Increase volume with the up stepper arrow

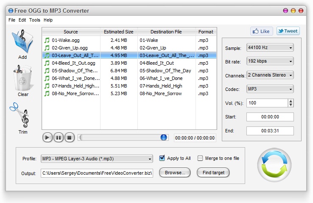tap(291, 101)
